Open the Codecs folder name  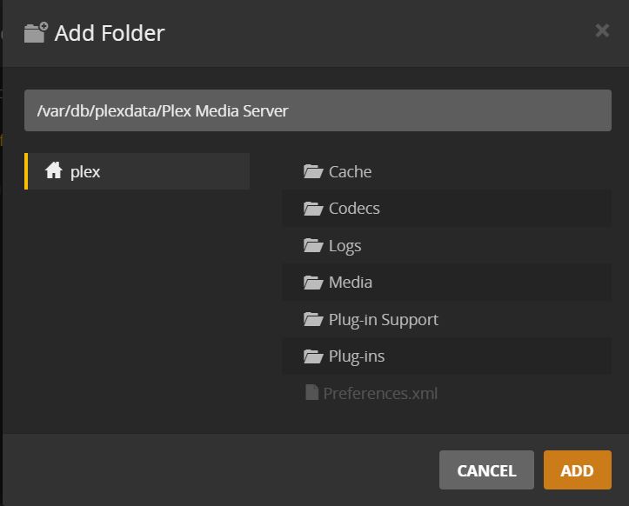354,209
